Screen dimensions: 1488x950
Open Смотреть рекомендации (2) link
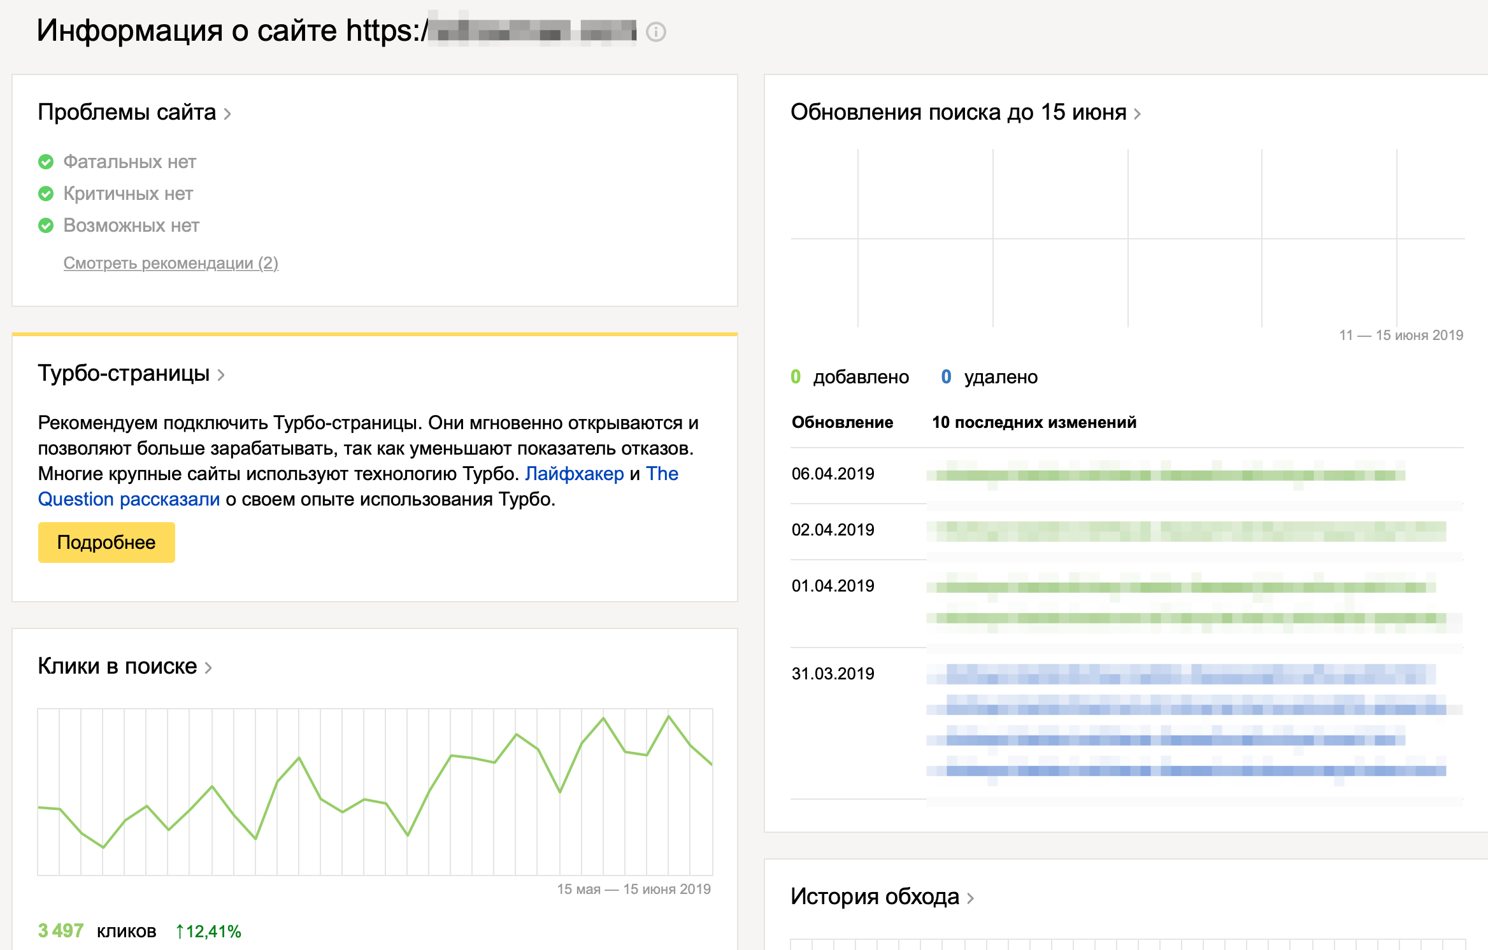point(171,263)
